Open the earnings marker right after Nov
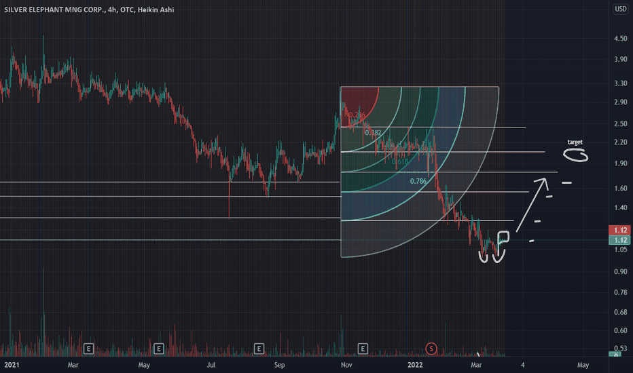The width and height of the screenshot is (633, 373). tap(363, 349)
